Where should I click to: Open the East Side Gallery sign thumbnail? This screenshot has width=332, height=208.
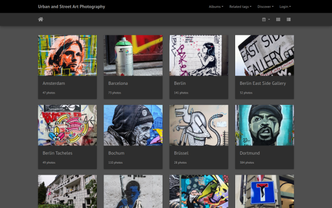click(x=264, y=55)
